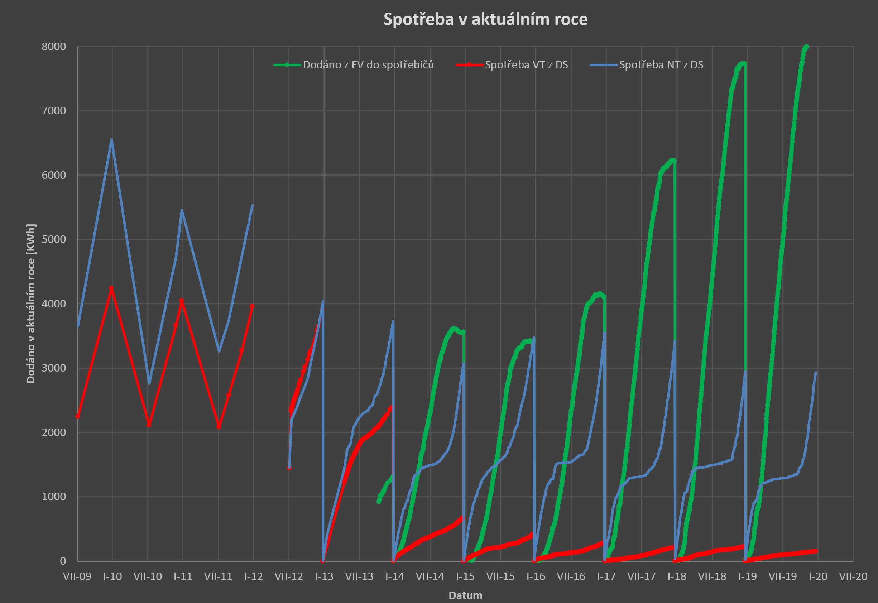This screenshot has width=878, height=603.
Task: Click the red line's peak near I-11
Action: coord(181,301)
